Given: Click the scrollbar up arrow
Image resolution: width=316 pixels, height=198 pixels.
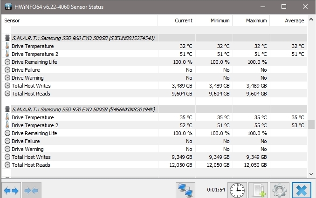Looking at the screenshot, I should pos(311,20).
